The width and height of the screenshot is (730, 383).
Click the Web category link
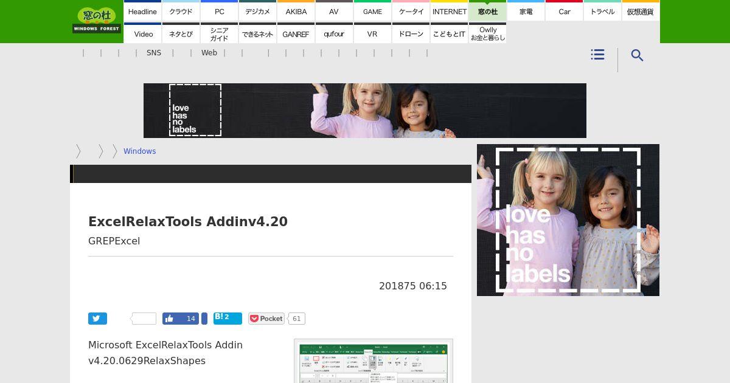tap(209, 53)
